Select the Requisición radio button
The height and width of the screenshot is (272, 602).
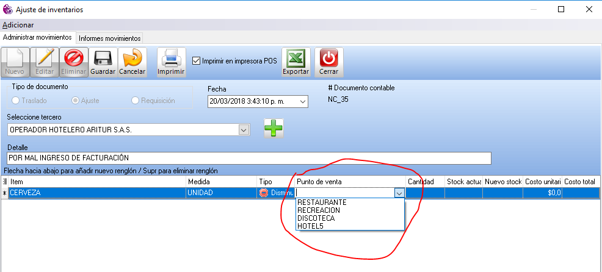(136, 101)
